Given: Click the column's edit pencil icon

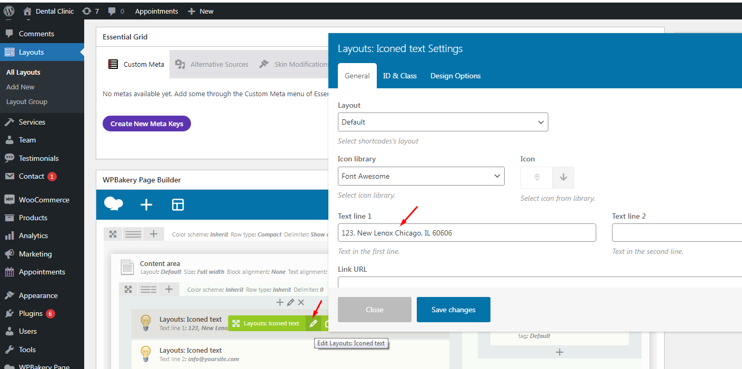Looking at the screenshot, I should point(290,302).
